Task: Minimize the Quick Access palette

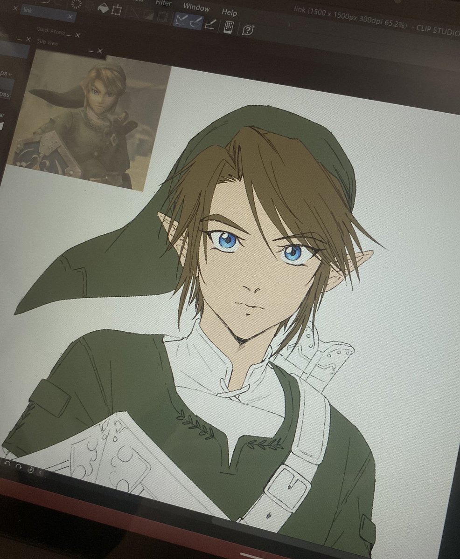Action: point(69,34)
